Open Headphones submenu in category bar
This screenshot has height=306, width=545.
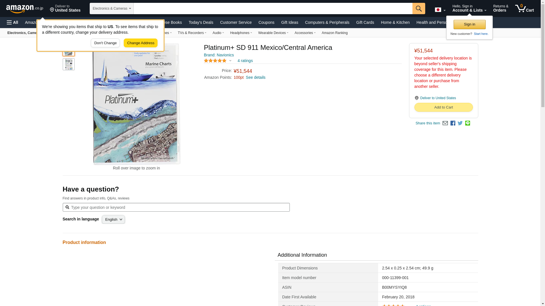[x=241, y=33]
